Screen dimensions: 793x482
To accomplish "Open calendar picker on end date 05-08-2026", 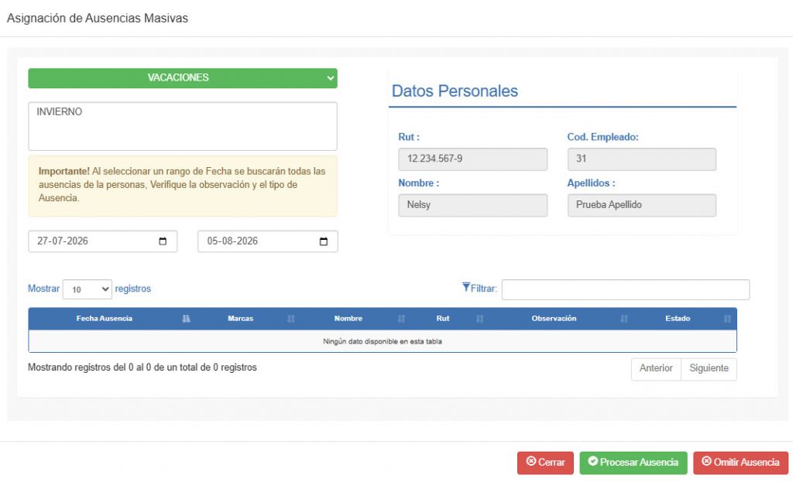I will [x=324, y=241].
